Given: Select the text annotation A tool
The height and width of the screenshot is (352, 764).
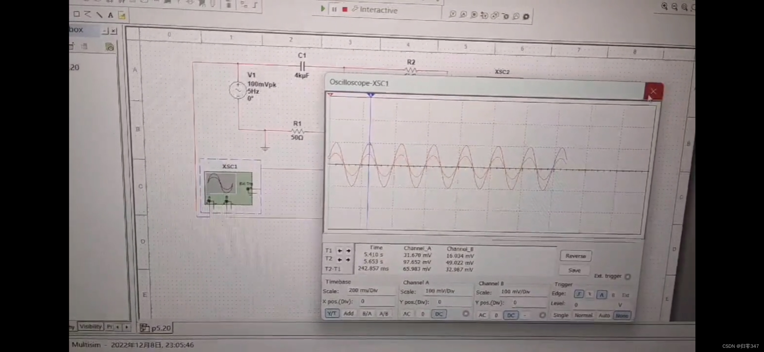Looking at the screenshot, I should tap(111, 15).
